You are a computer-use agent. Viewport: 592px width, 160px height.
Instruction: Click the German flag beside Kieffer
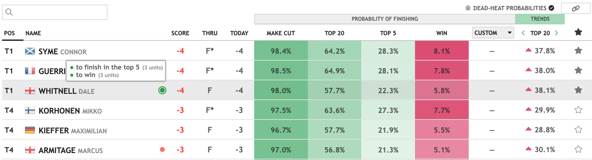pos(30,130)
